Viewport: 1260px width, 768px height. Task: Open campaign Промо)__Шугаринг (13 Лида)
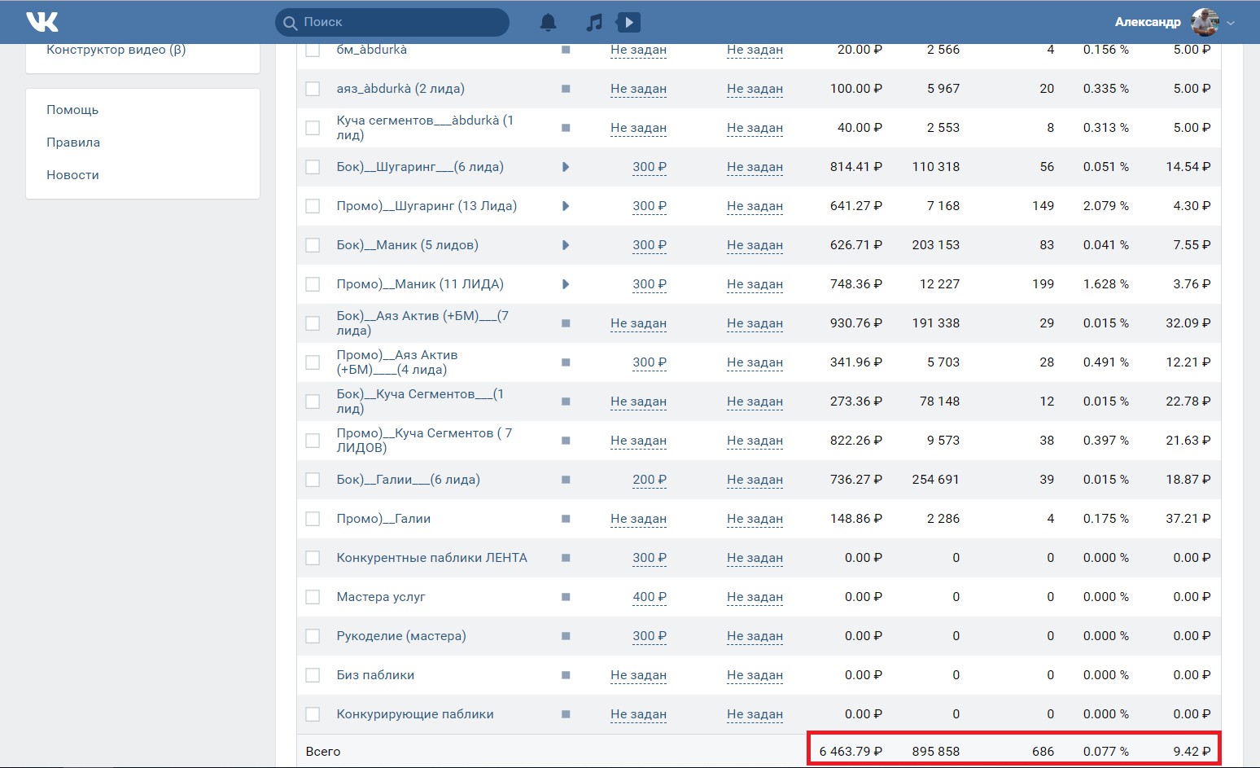tap(427, 206)
